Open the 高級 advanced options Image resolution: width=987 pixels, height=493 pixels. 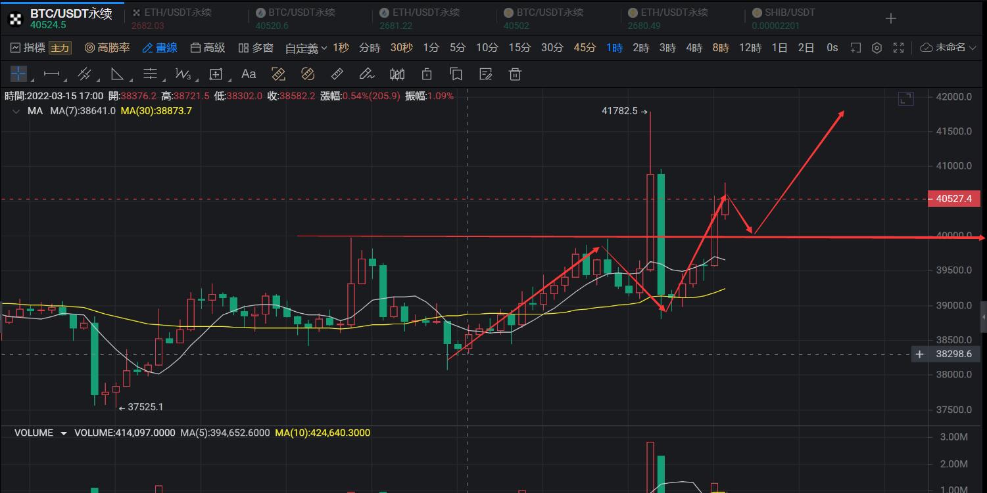coord(208,47)
